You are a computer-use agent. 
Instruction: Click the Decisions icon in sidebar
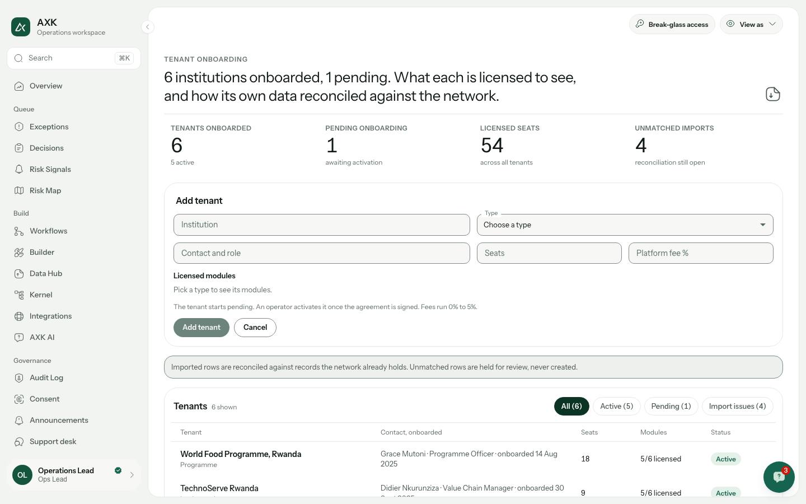pos(19,148)
